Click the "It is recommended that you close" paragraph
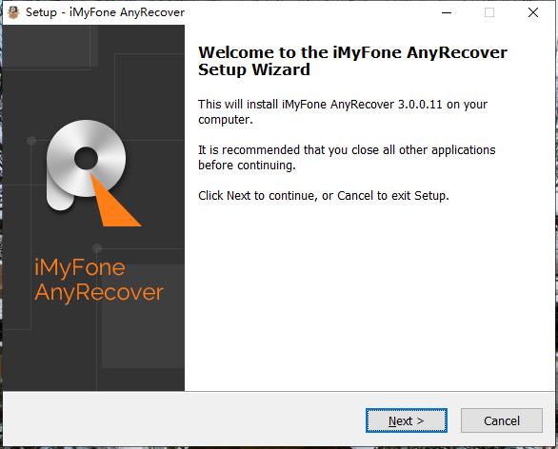 [347, 157]
